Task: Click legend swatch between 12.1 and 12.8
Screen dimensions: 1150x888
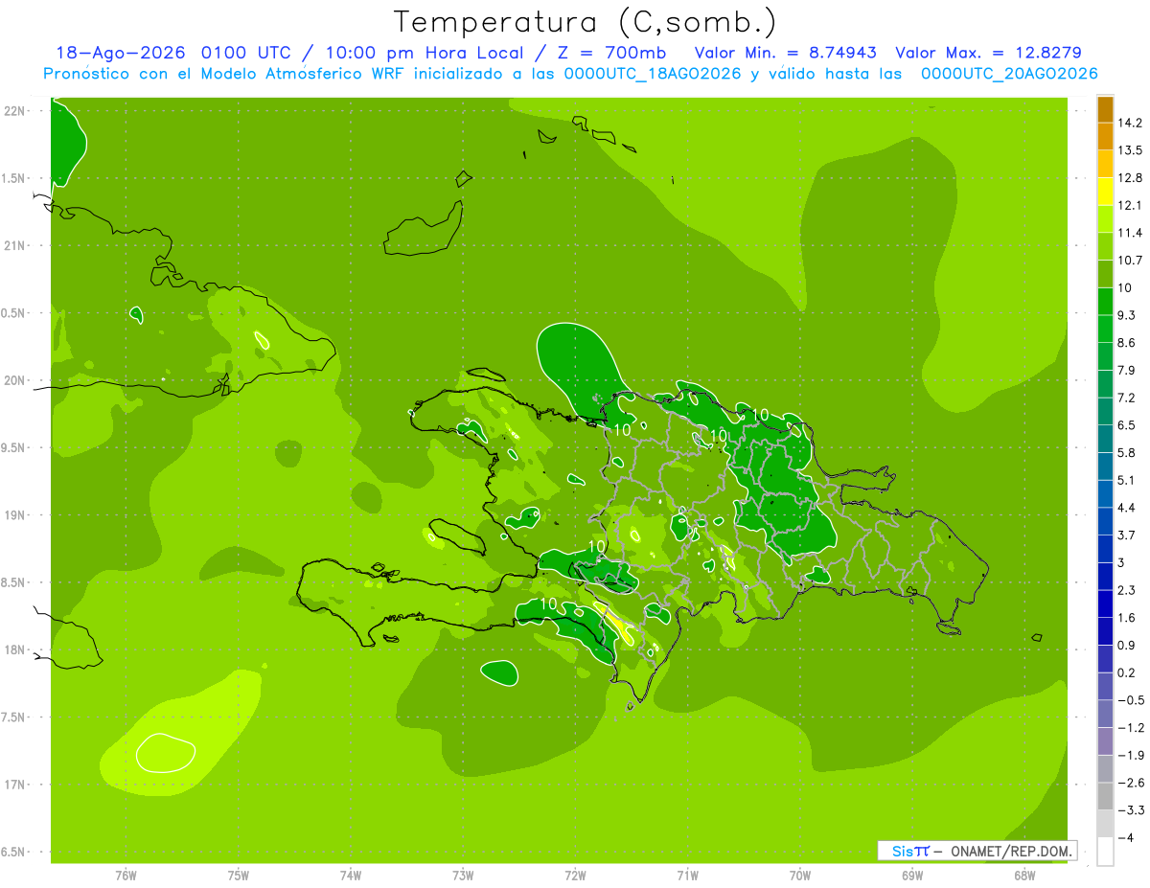Action: [x=1105, y=191]
